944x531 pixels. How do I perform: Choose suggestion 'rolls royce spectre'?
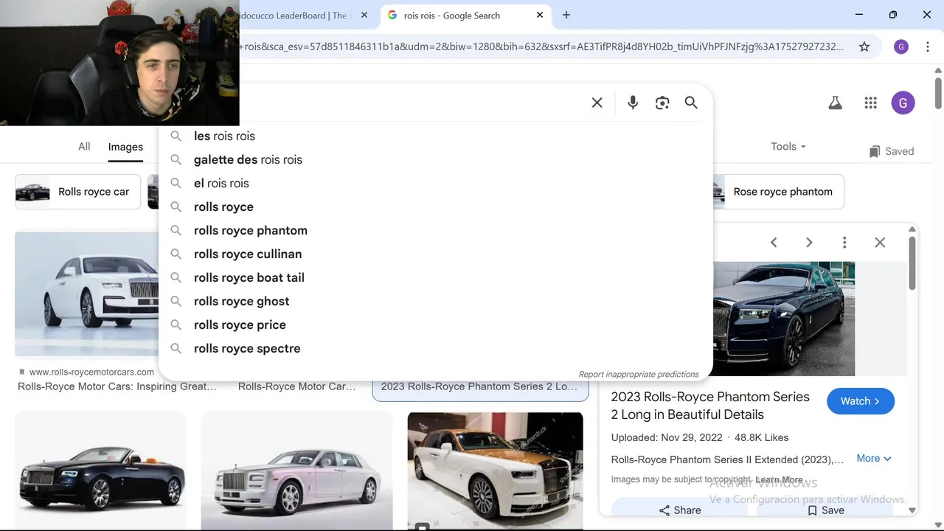pyautogui.click(x=435, y=348)
